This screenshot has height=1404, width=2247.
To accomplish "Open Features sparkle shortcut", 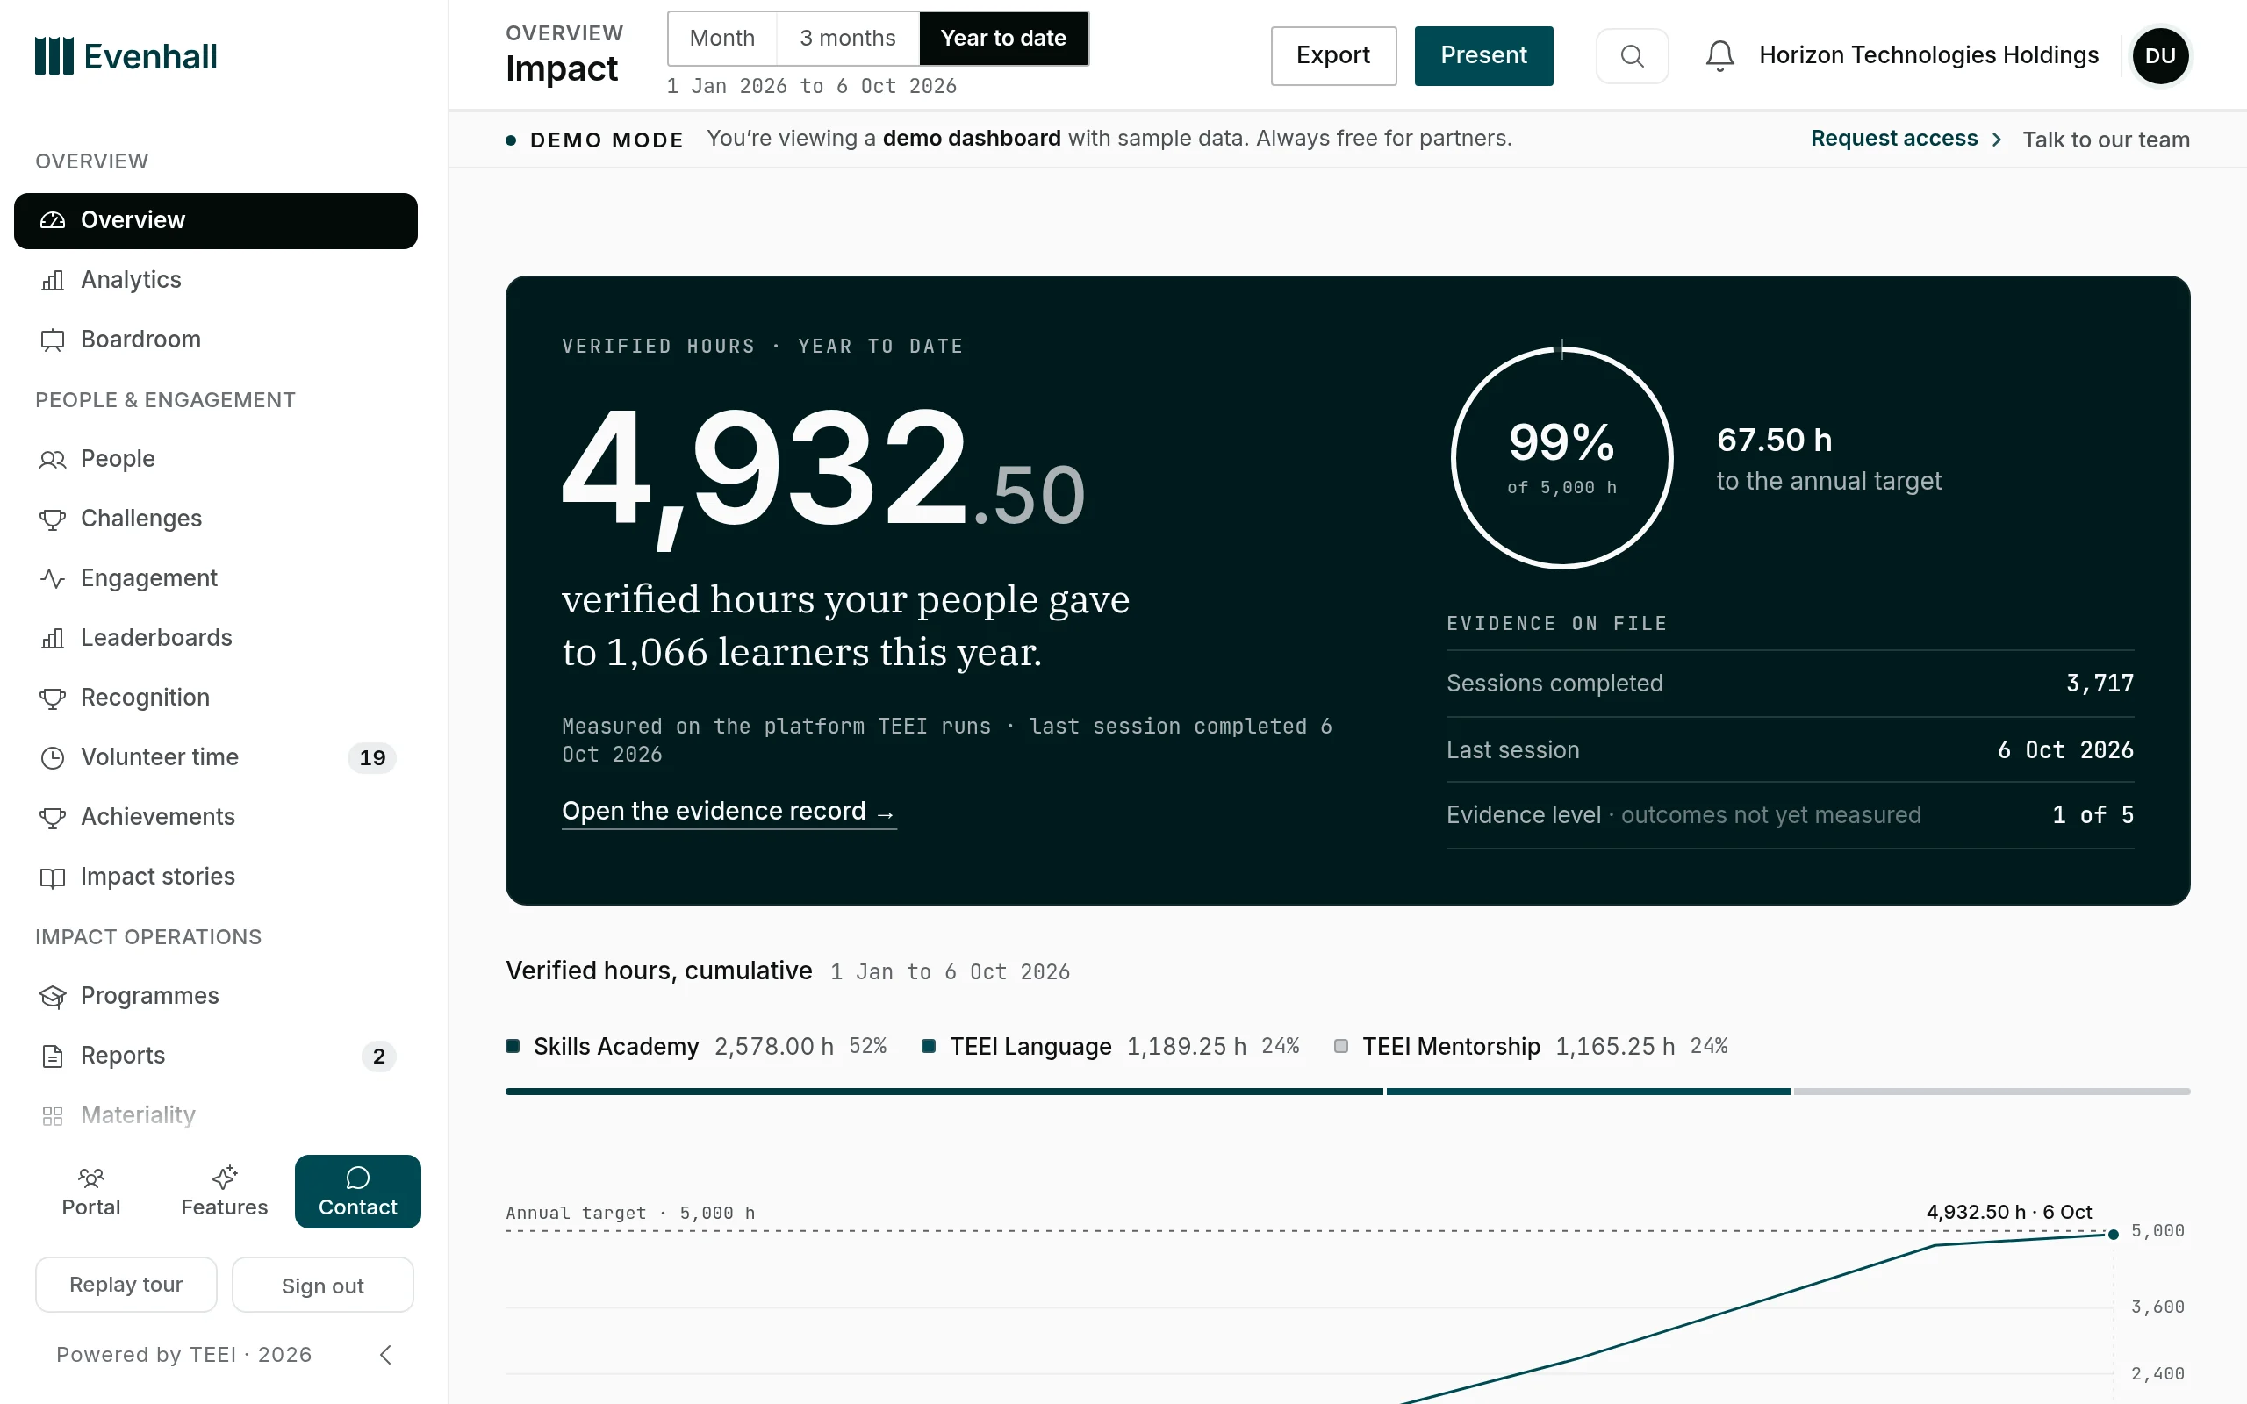I will coord(224,1192).
